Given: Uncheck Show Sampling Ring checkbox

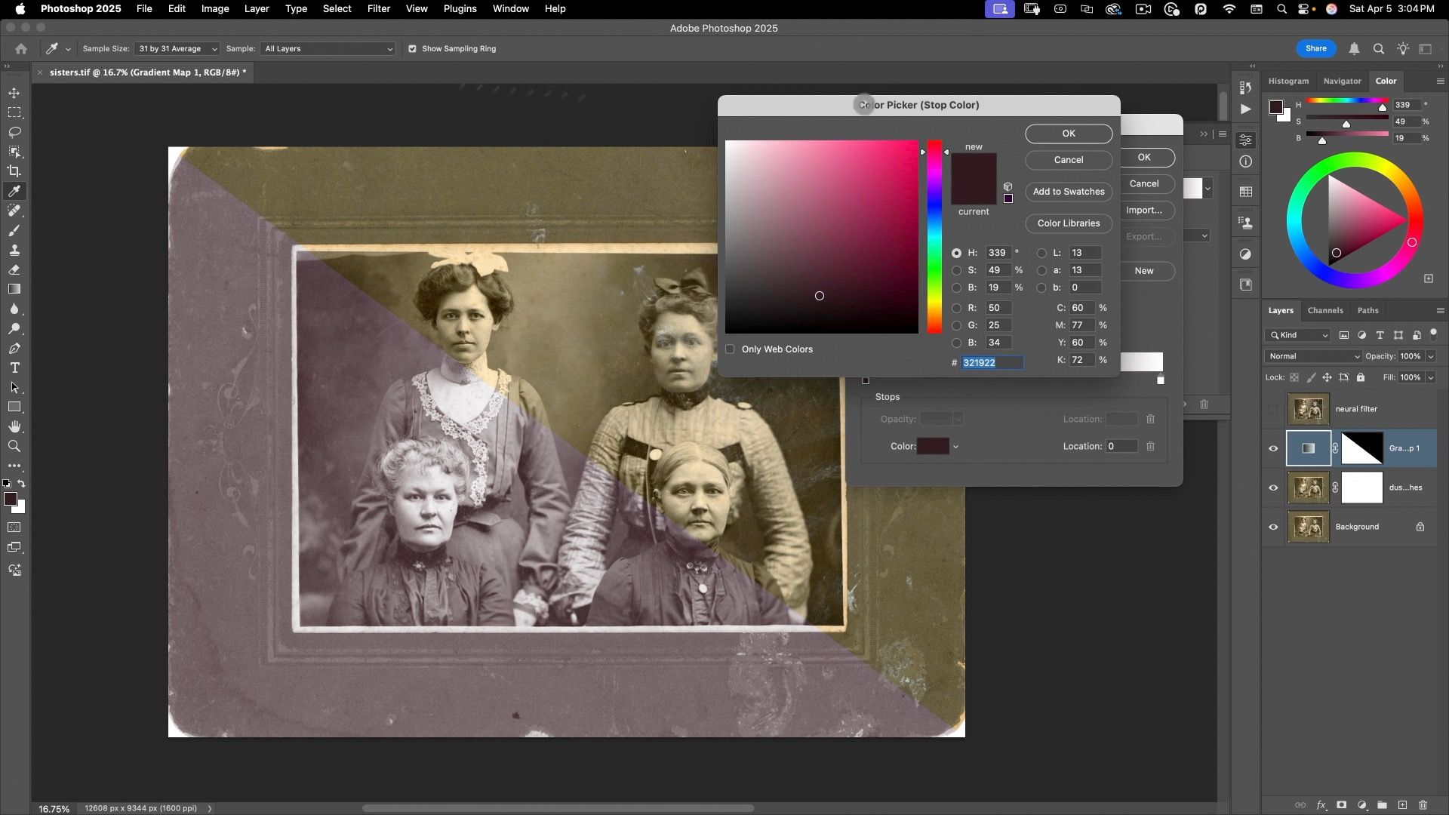Looking at the screenshot, I should pyautogui.click(x=412, y=49).
